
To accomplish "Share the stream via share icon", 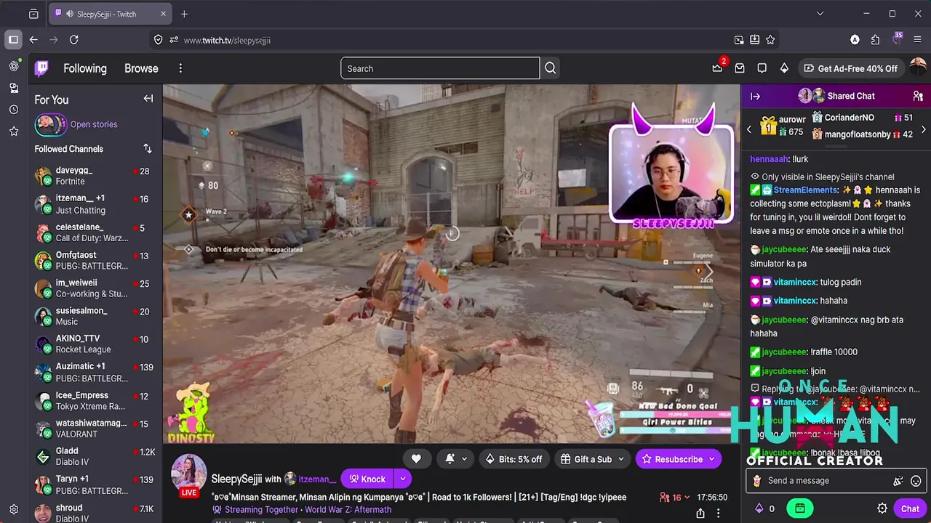I will click(x=700, y=514).
